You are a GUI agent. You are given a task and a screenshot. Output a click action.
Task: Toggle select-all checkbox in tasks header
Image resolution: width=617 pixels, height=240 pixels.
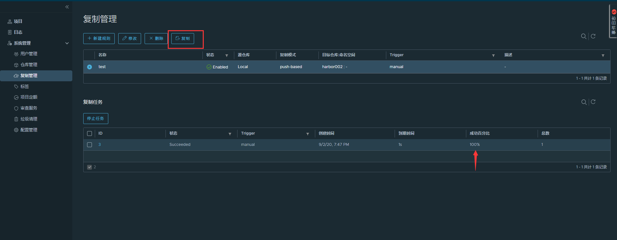point(89,134)
